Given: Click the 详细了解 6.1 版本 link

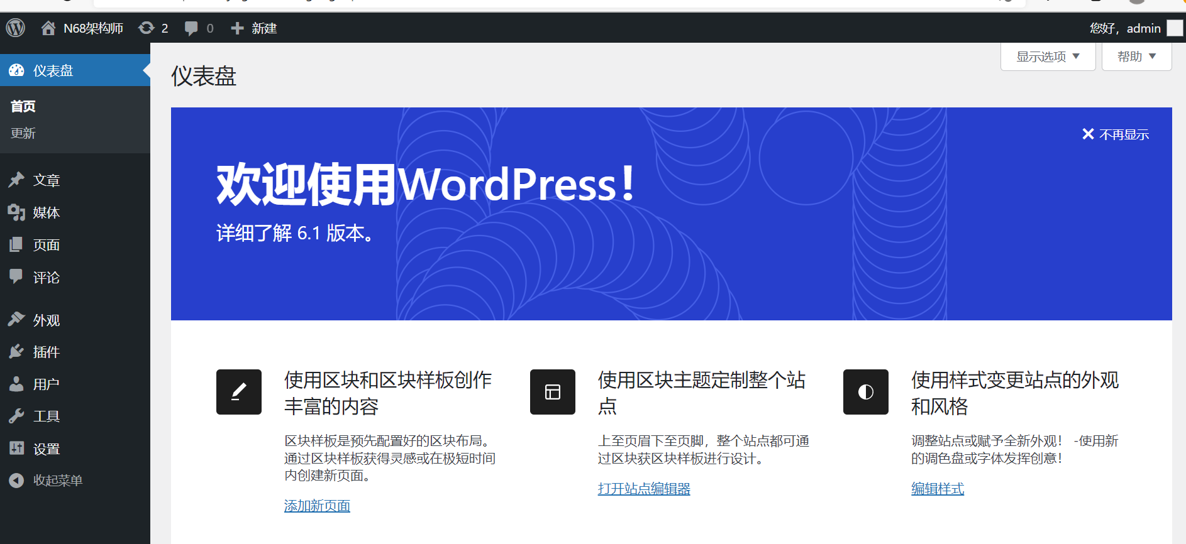Looking at the screenshot, I should click(x=296, y=233).
